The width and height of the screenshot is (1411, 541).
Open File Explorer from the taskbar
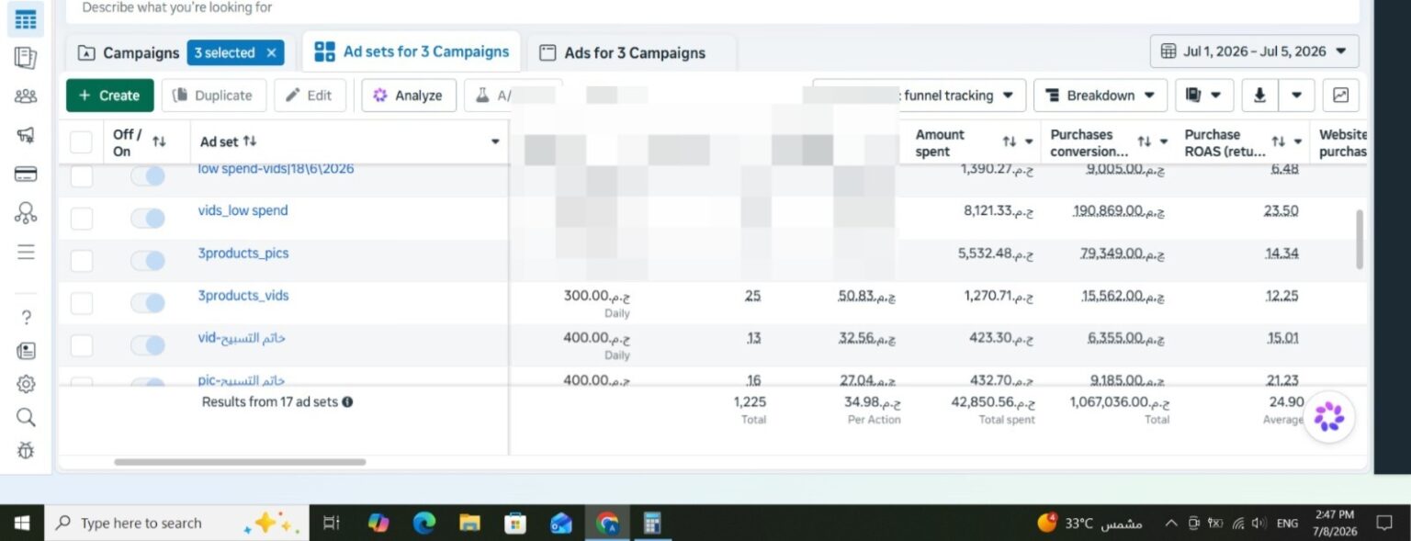pos(469,523)
